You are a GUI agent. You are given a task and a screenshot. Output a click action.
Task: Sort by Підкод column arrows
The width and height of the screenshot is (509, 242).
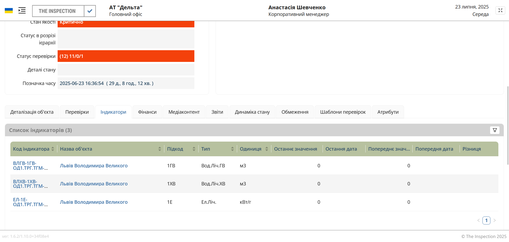(x=194, y=149)
